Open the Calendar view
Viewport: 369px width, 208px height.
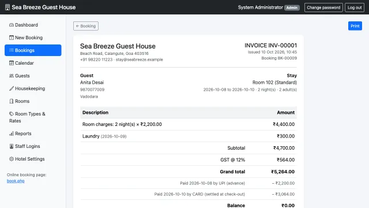[x=33, y=63]
